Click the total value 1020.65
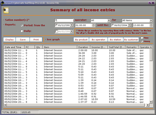This screenshot has height=115, width=156. click(x=26, y=112)
